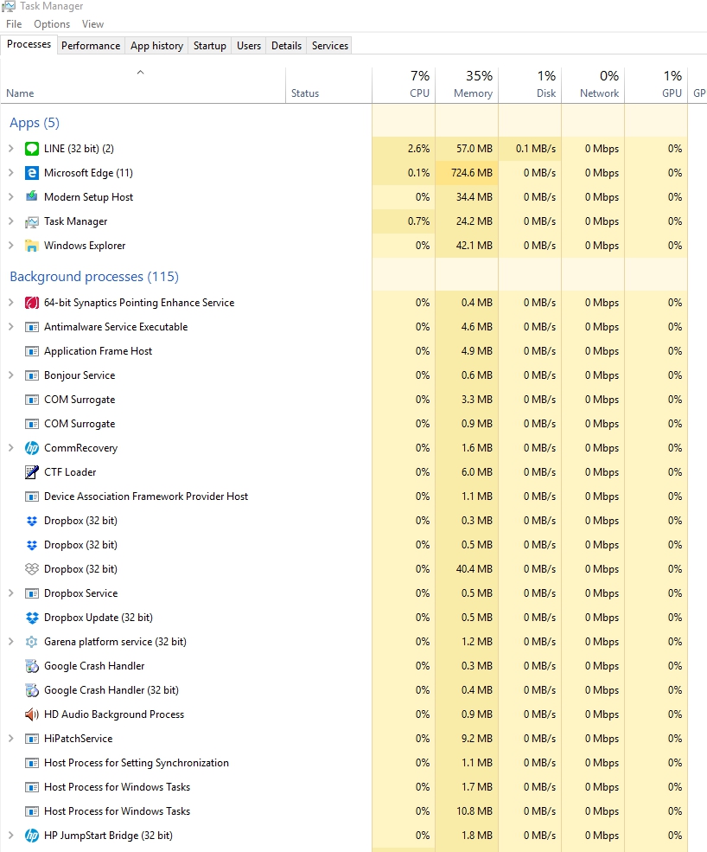Viewport: 707px width, 852px height.
Task: Sort by the Disk column header
Action: pos(530,86)
